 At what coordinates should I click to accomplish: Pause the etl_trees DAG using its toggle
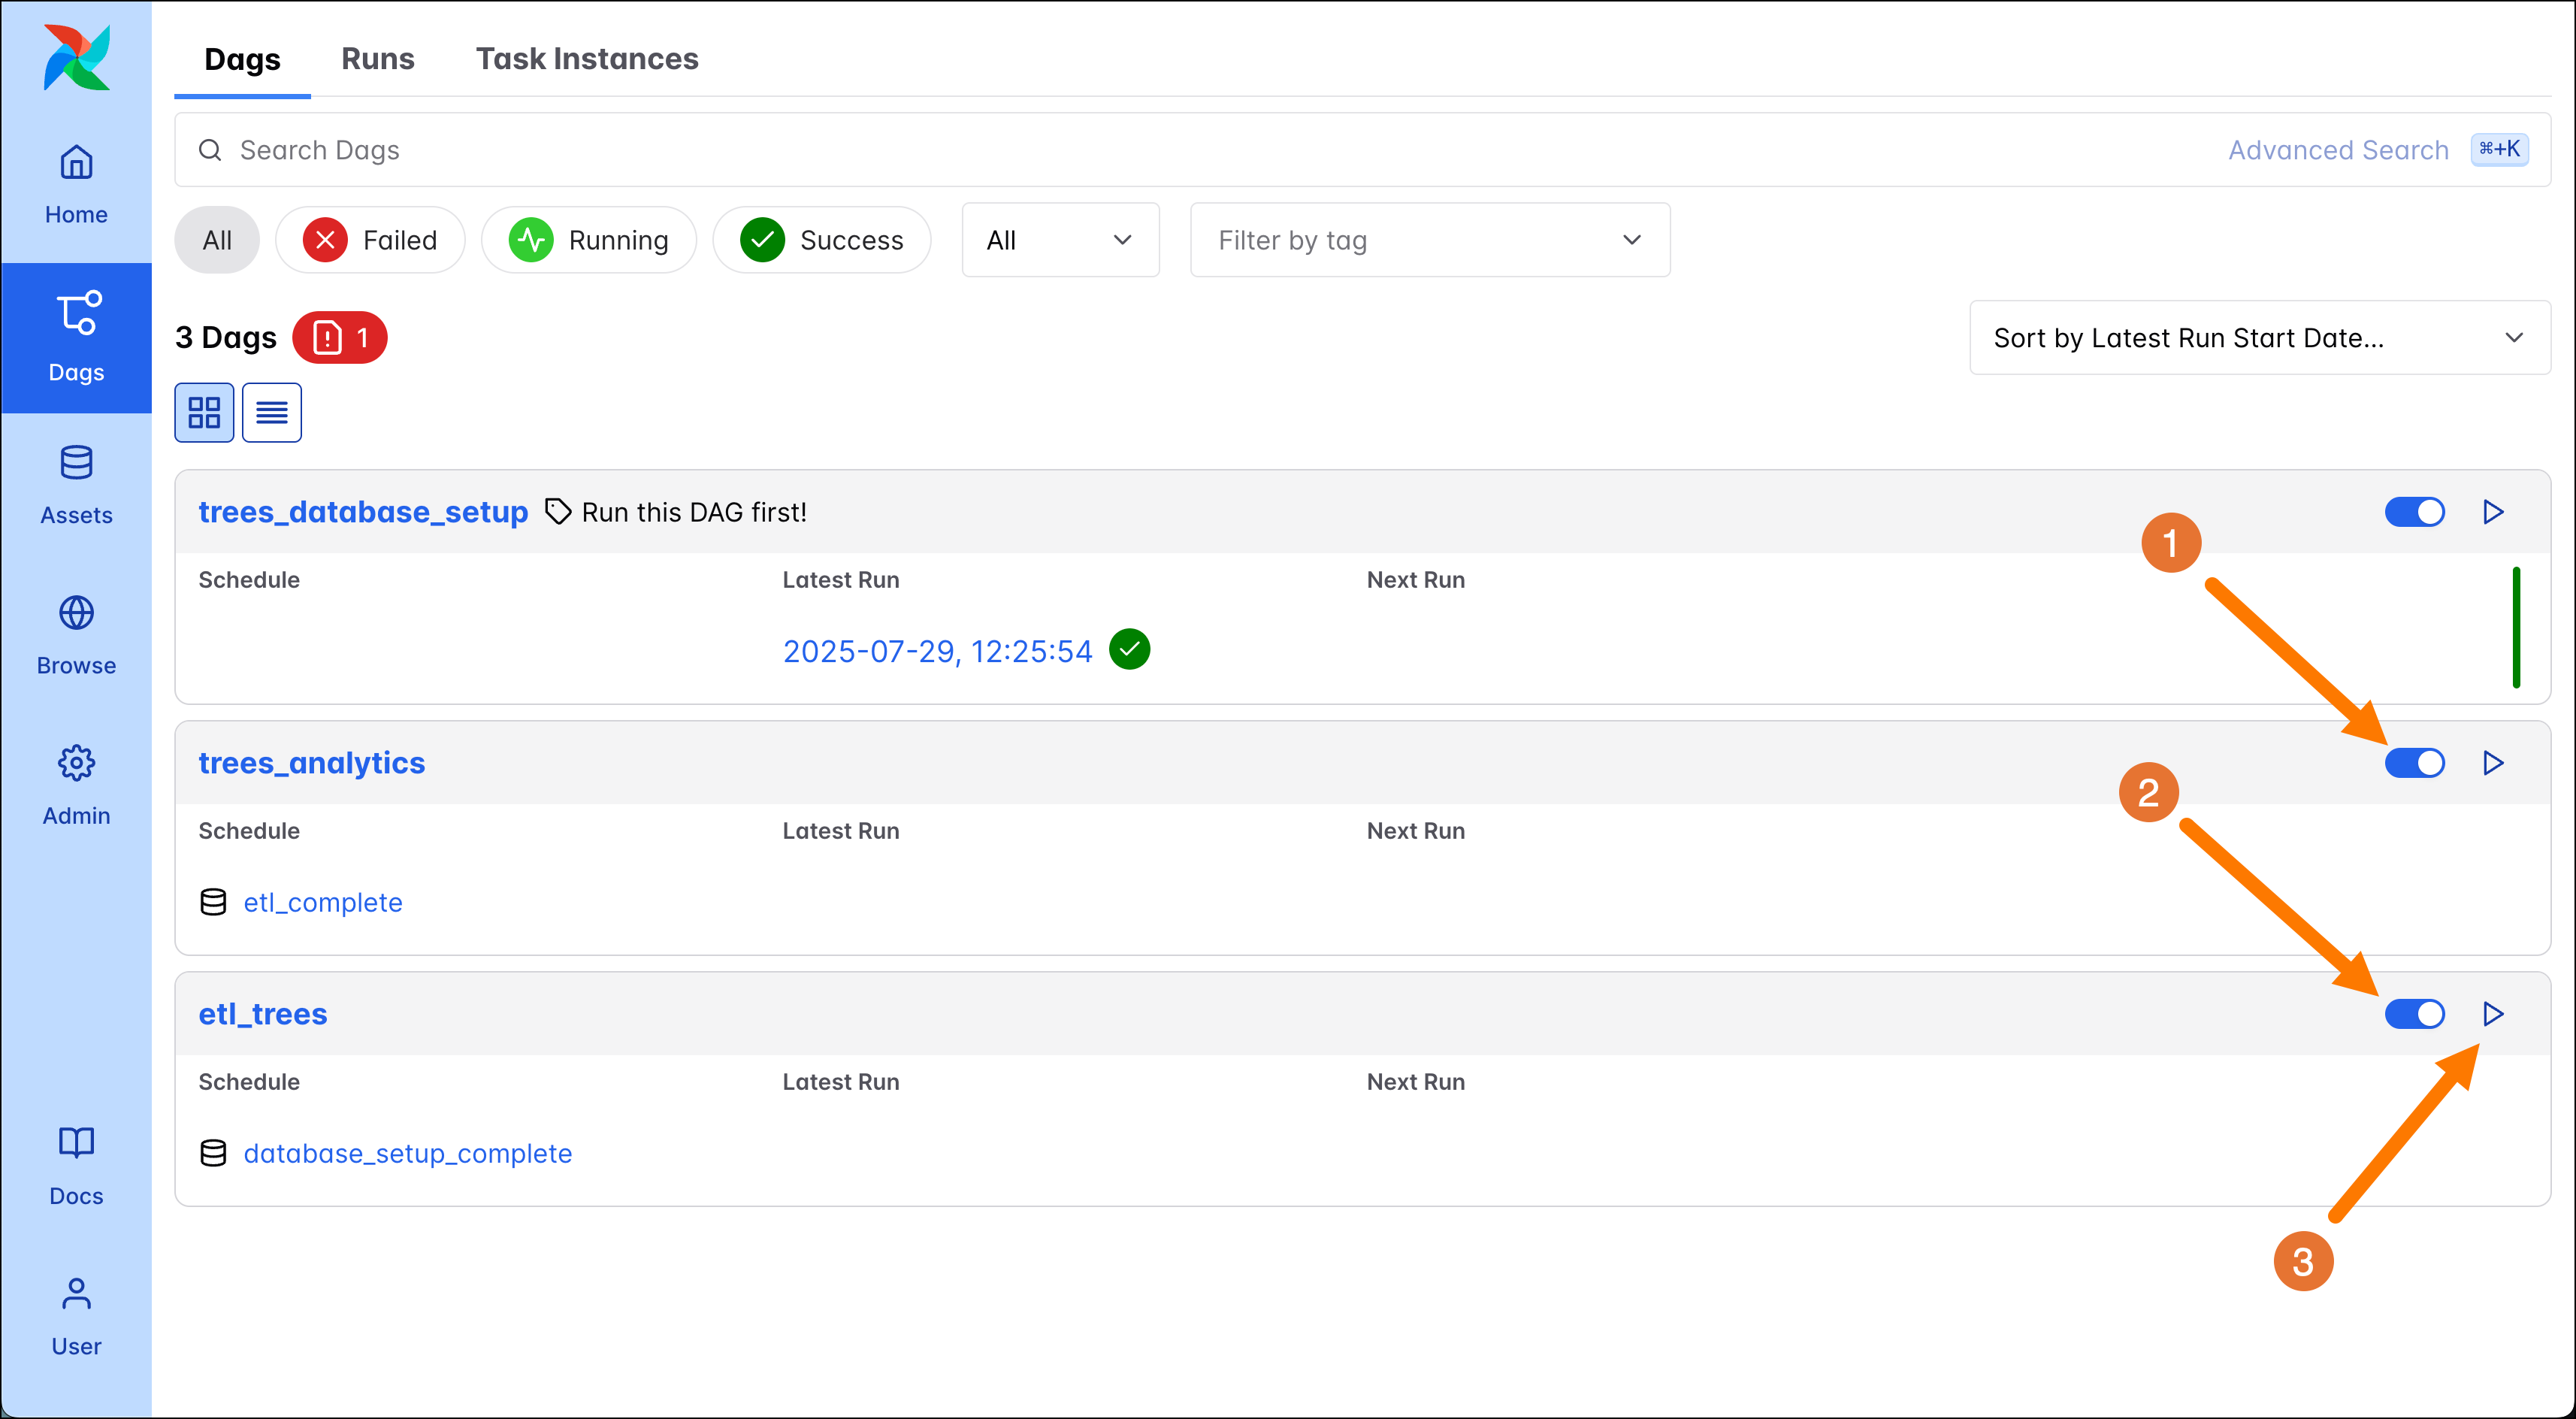(x=2414, y=1014)
